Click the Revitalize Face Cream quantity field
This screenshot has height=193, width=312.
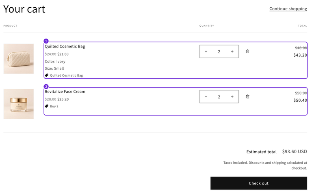pyautogui.click(x=219, y=97)
